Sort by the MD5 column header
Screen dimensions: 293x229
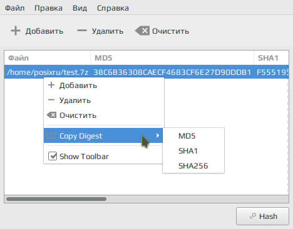pyautogui.click(x=172, y=58)
